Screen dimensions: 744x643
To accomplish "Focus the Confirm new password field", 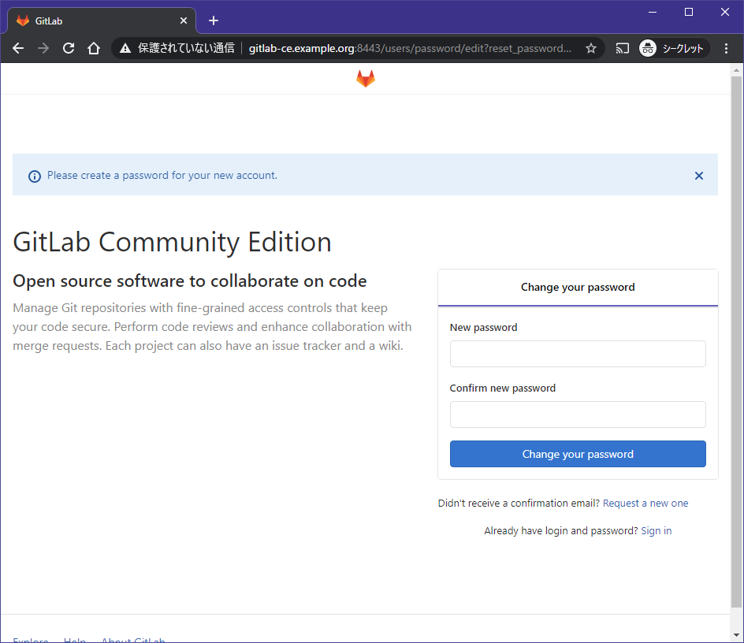I will click(578, 414).
